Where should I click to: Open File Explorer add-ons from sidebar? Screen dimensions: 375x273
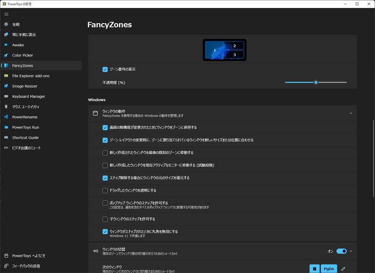click(x=7, y=76)
